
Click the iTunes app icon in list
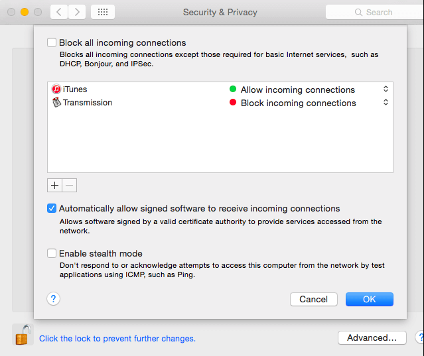[56, 89]
